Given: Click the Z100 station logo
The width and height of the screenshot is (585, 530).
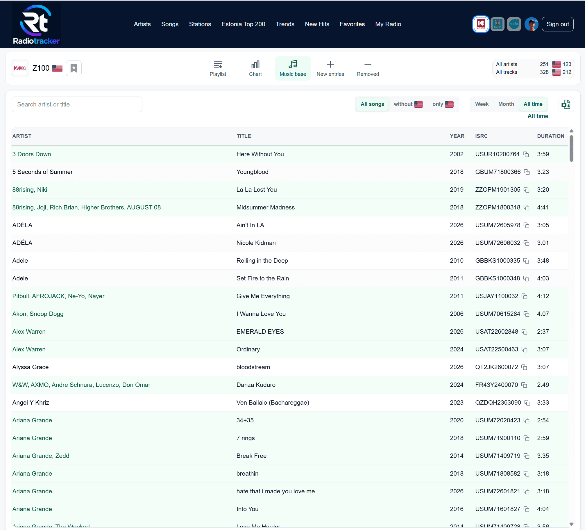Looking at the screenshot, I should (20, 68).
